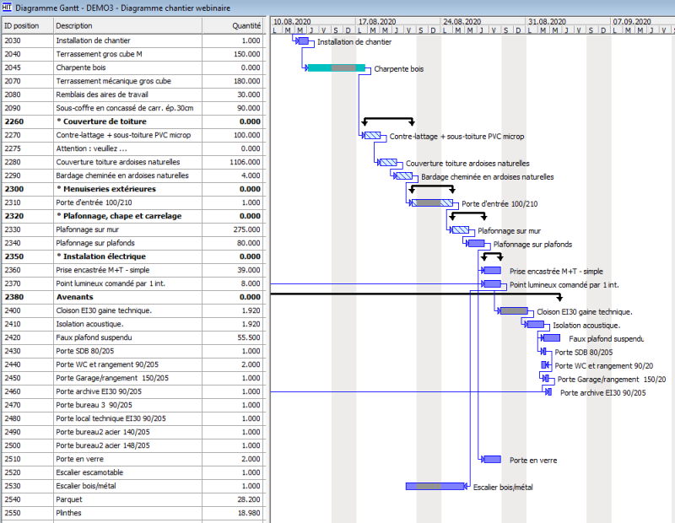Screen dimensions: 675x523
Task: Click the Faux plafond suspendu task bar
Action: [x=552, y=338]
